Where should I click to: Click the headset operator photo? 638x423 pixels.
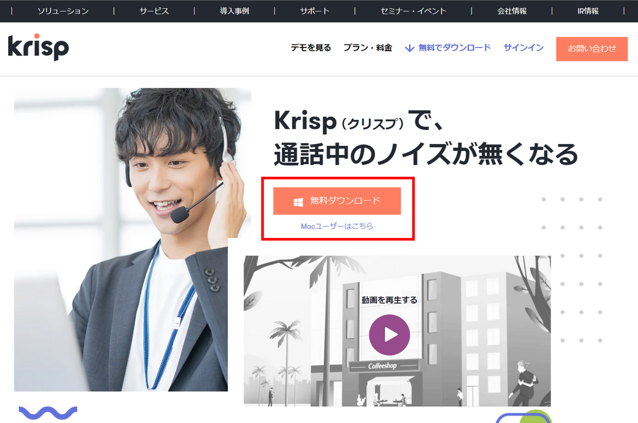point(132,240)
